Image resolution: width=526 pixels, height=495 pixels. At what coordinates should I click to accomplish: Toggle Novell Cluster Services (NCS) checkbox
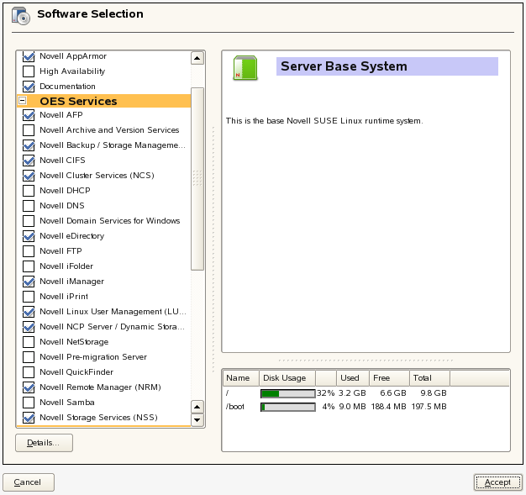pos(29,175)
